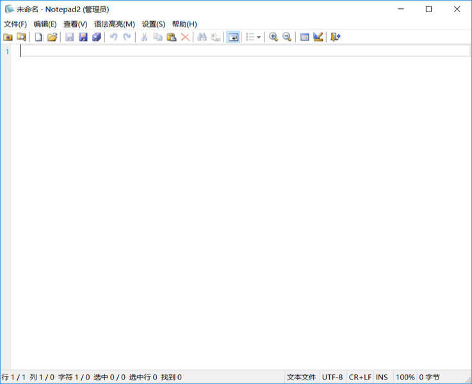The image size is (472, 384).
Task: Switch CR+LF line endings in status bar
Action: (x=360, y=378)
